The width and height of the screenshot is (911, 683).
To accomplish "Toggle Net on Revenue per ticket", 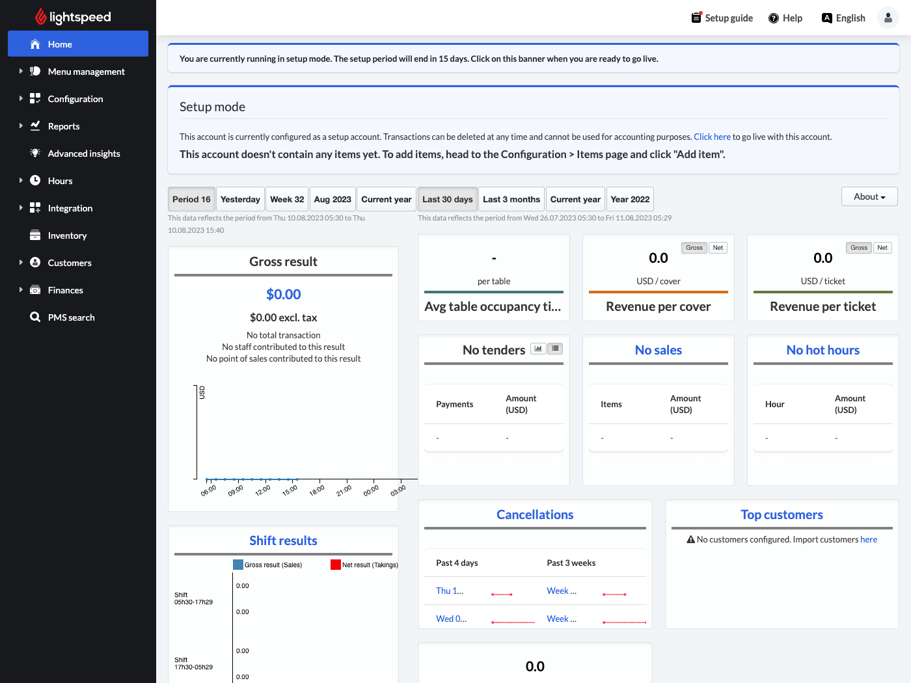I will coord(882,248).
